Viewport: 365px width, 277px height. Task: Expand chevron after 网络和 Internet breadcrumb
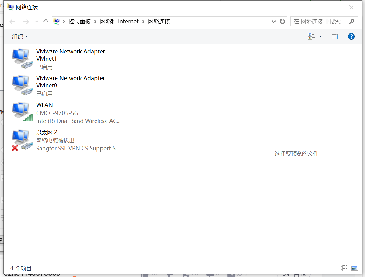[x=144, y=22]
